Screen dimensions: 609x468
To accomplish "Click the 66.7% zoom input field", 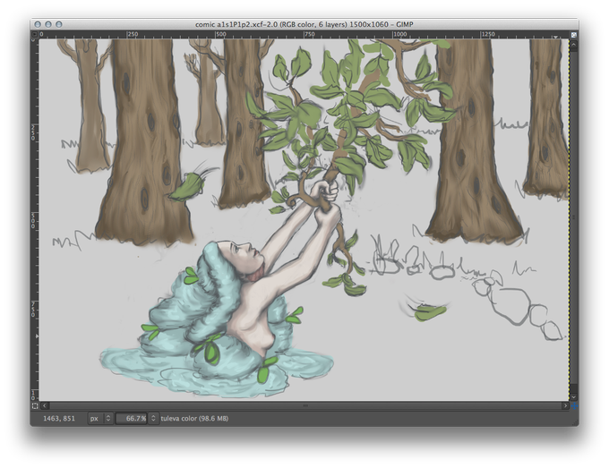I will [x=132, y=418].
